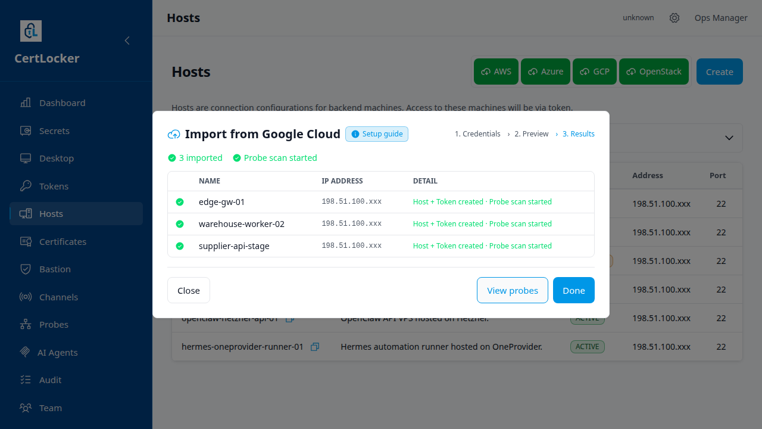Return to the Preview step
The width and height of the screenshot is (762, 429).
[532, 134]
